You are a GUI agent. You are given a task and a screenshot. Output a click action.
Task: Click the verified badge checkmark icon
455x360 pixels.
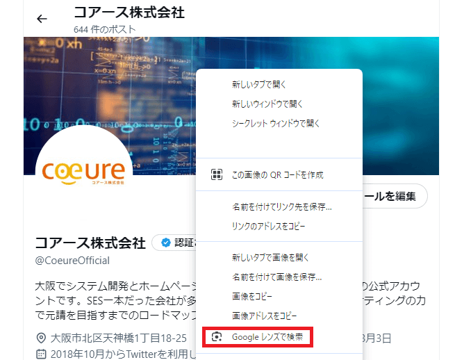[x=165, y=243]
